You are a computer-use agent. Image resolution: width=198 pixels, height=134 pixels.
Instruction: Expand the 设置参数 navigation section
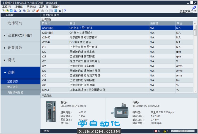coord(20,48)
